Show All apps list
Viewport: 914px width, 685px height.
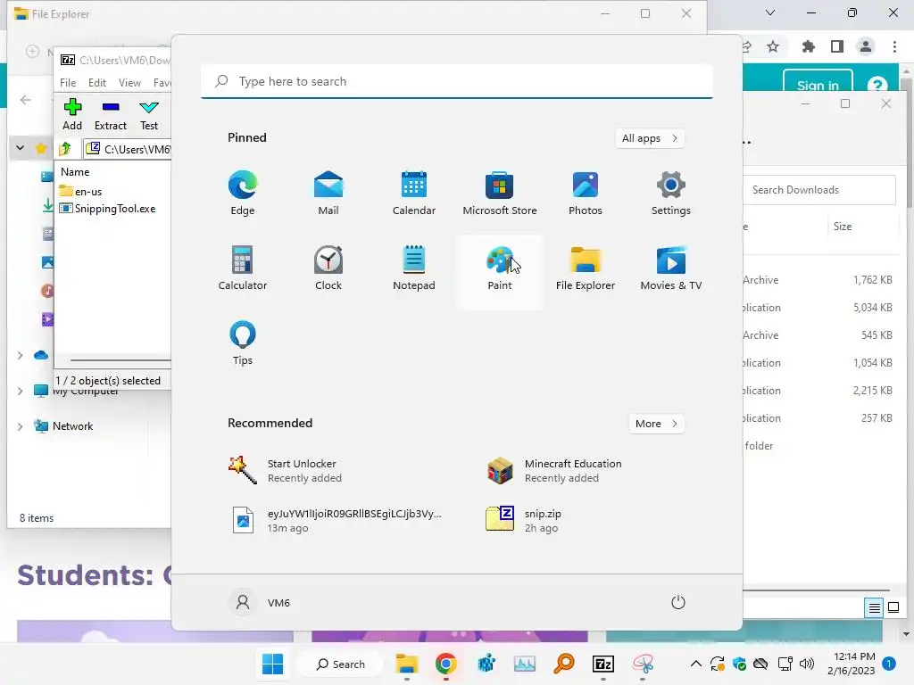coord(650,138)
